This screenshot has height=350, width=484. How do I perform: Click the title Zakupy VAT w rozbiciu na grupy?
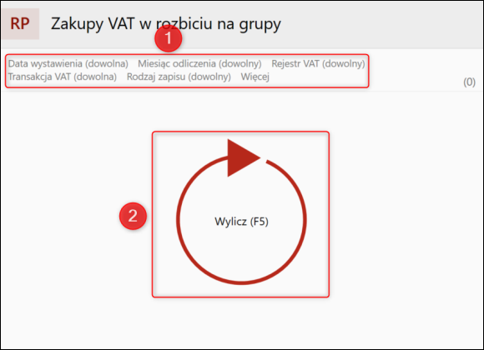(x=166, y=23)
